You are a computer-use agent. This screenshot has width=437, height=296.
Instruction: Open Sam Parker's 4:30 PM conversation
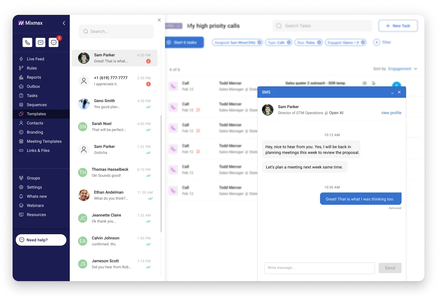(115, 58)
